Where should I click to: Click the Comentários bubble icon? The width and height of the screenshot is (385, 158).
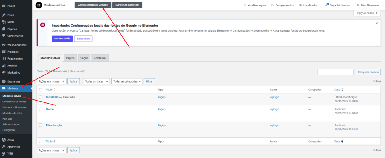(3, 36)
